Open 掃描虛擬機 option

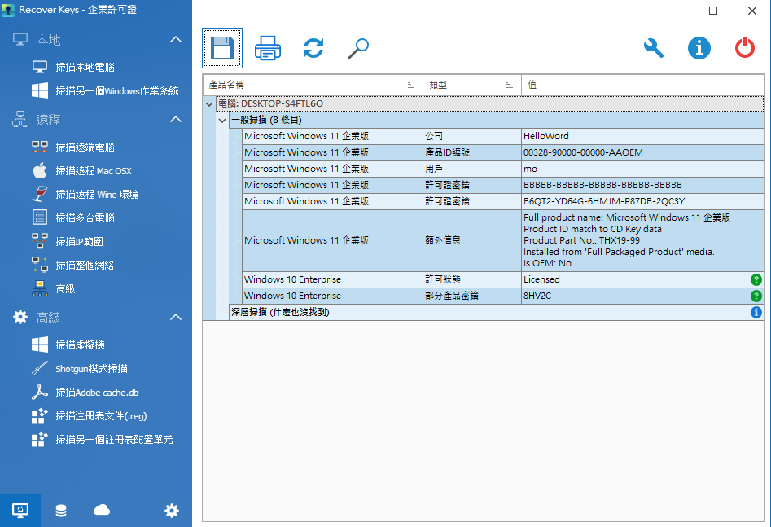tap(80, 345)
